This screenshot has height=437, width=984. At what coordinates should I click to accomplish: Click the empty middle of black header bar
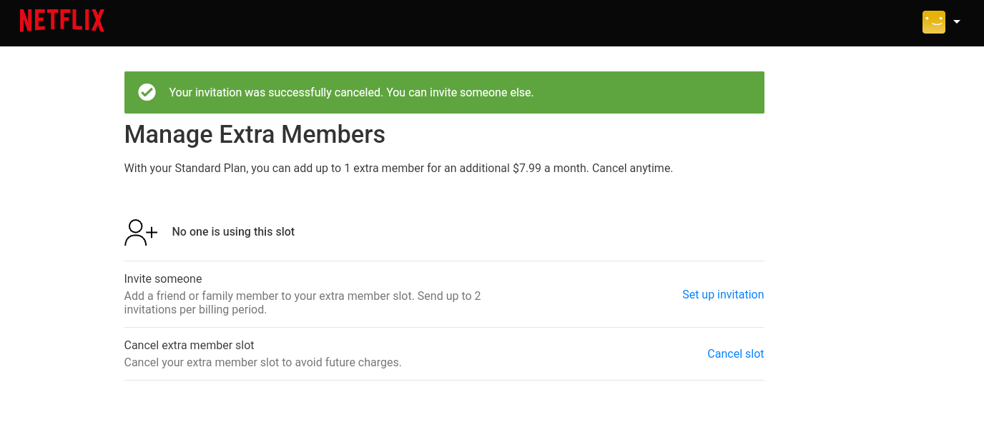click(501, 23)
